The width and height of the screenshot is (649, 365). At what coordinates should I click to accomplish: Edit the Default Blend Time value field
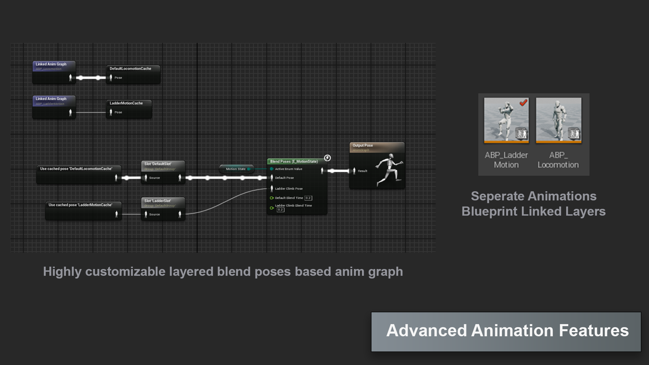coord(308,198)
